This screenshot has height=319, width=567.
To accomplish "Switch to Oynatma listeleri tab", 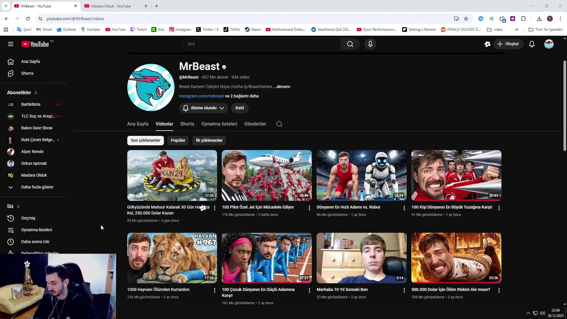I will 219,124.
